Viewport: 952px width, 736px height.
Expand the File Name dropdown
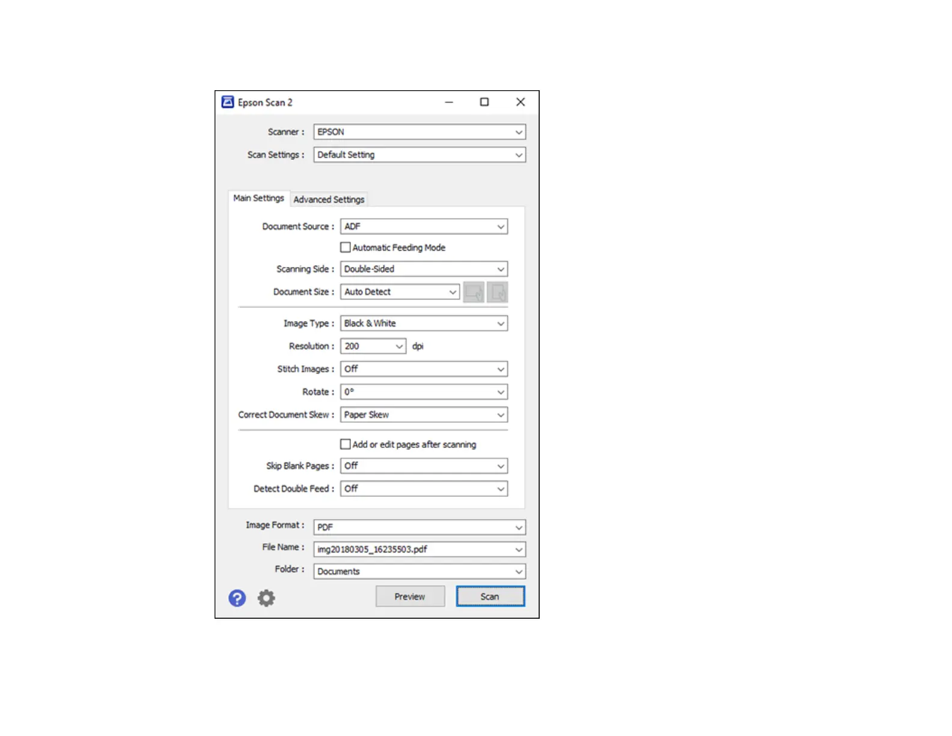420,550
